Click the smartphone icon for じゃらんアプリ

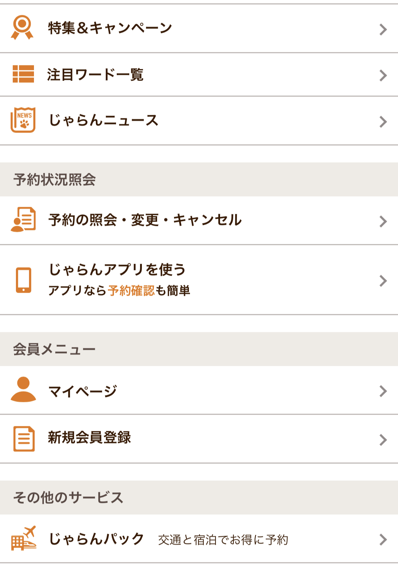pos(24,280)
